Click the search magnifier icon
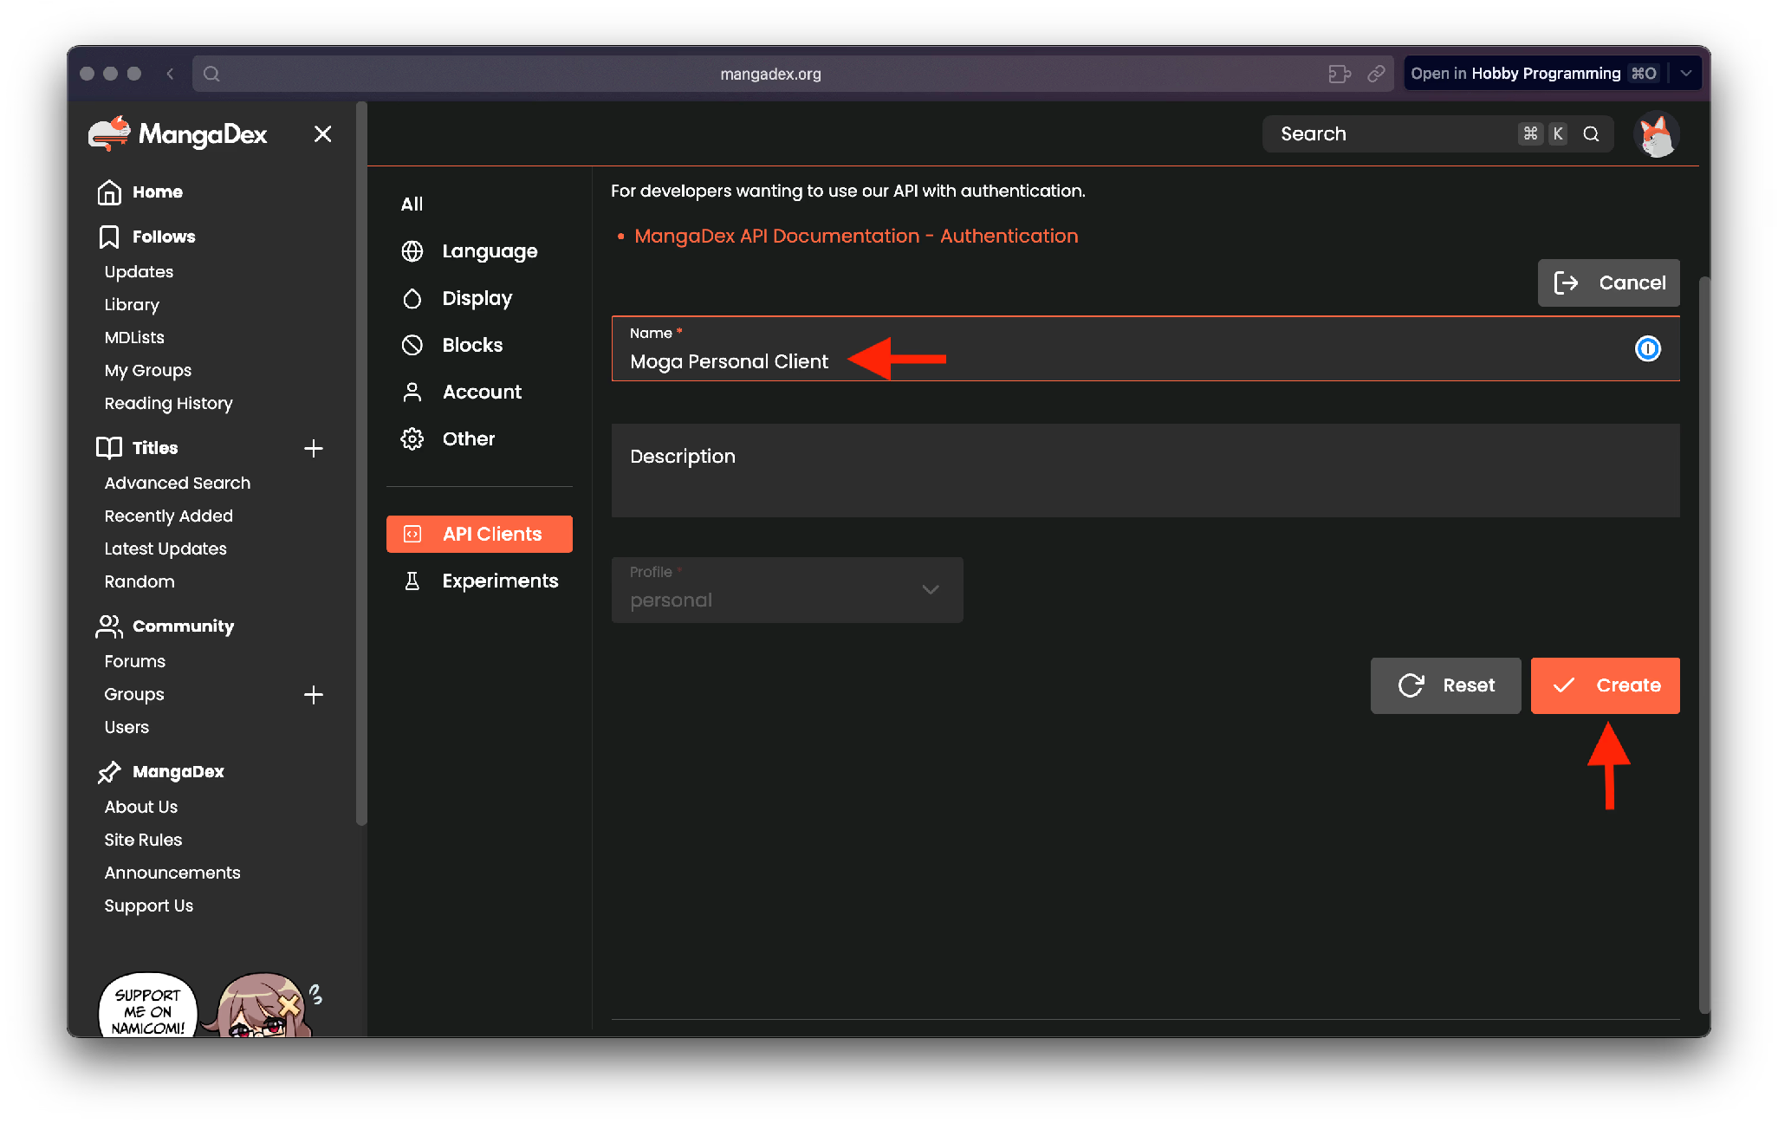The width and height of the screenshot is (1778, 1123). point(1591,133)
